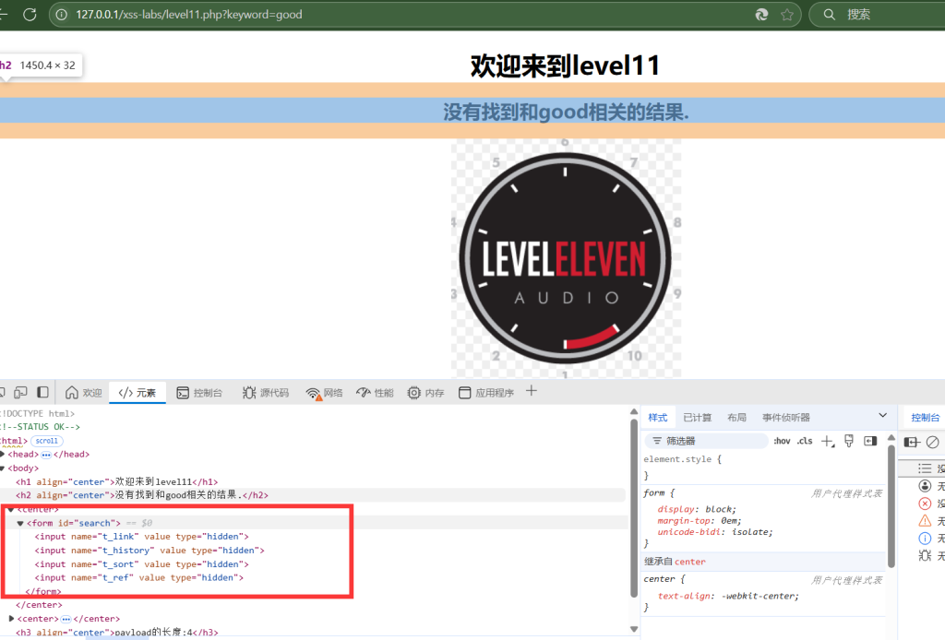Switch to the Elements (元素) tab

coord(138,393)
